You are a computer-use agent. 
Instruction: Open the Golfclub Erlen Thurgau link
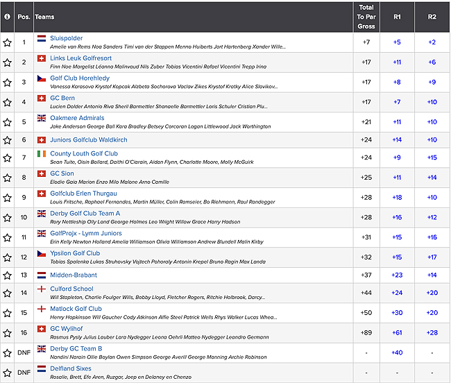[x=83, y=193]
